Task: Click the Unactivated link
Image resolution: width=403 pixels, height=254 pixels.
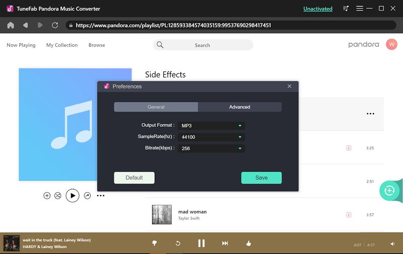Action: pyautogui.click(x=318, y=9)
